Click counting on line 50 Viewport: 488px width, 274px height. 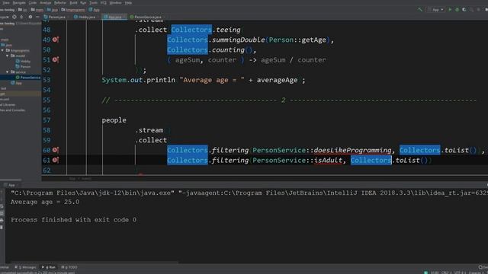(228, 49)
